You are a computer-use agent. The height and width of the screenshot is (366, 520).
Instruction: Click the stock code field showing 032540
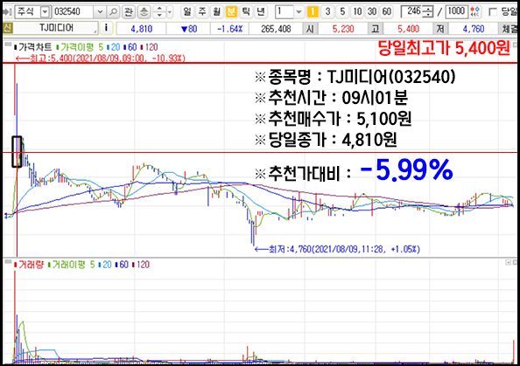click(73, 12)
